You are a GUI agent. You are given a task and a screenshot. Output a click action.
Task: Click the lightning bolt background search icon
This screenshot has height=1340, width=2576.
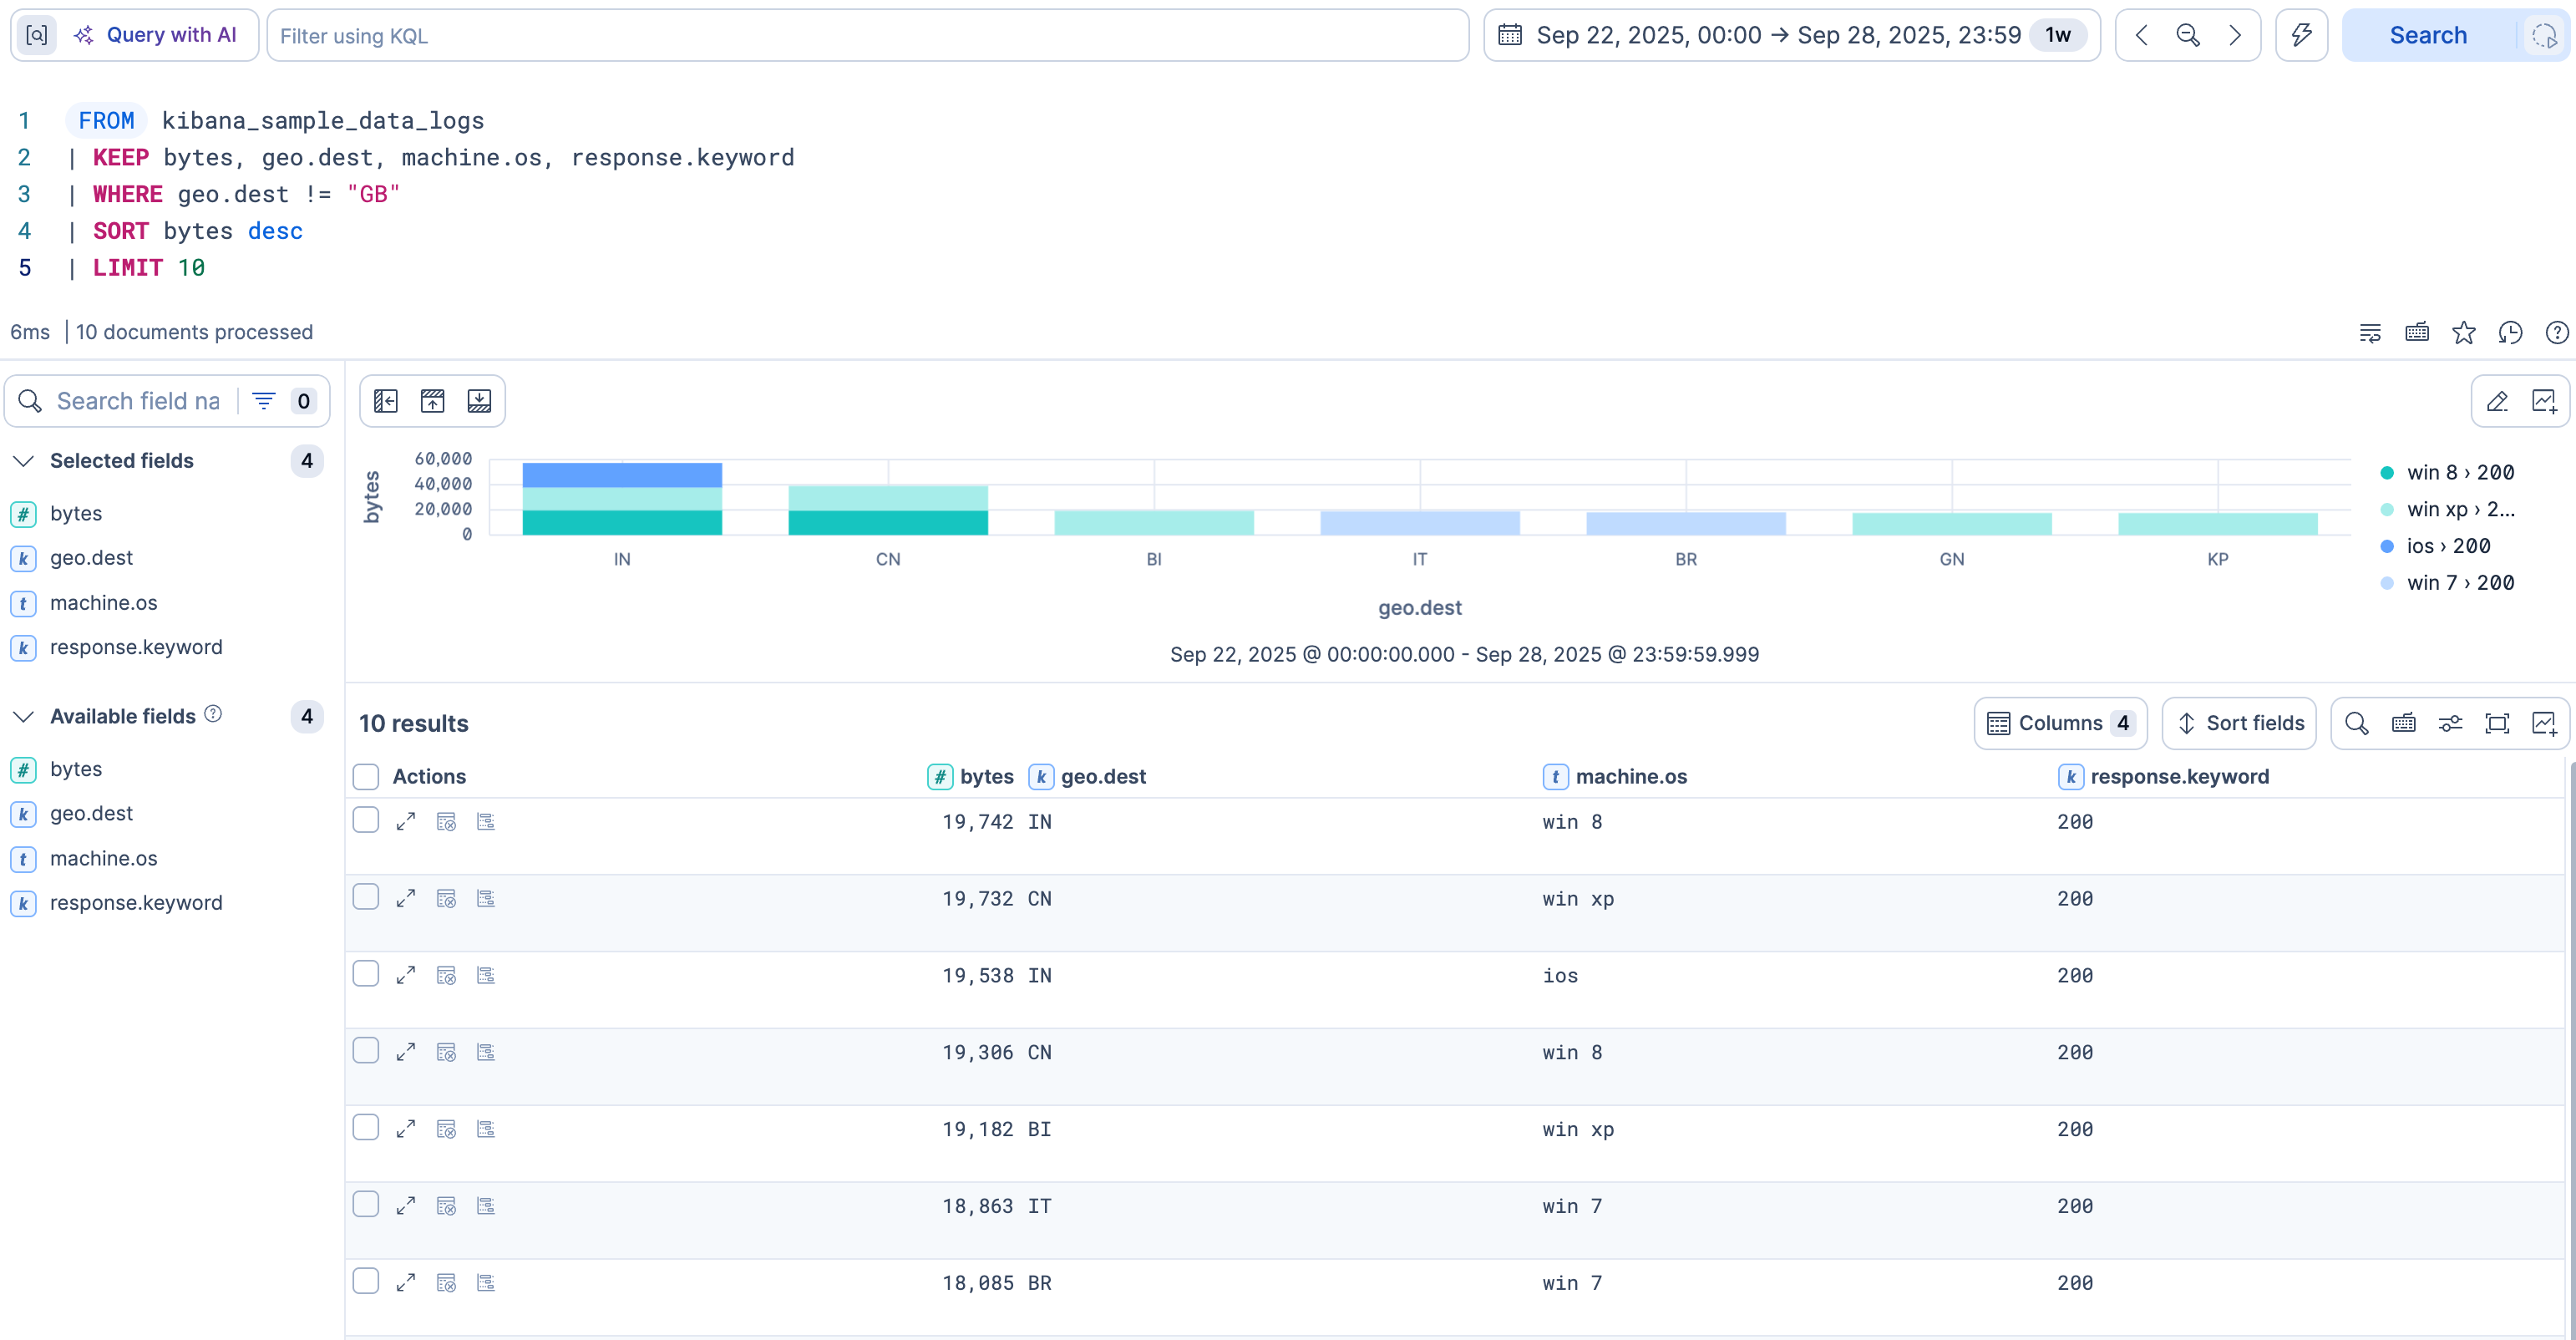point(2301,35)
